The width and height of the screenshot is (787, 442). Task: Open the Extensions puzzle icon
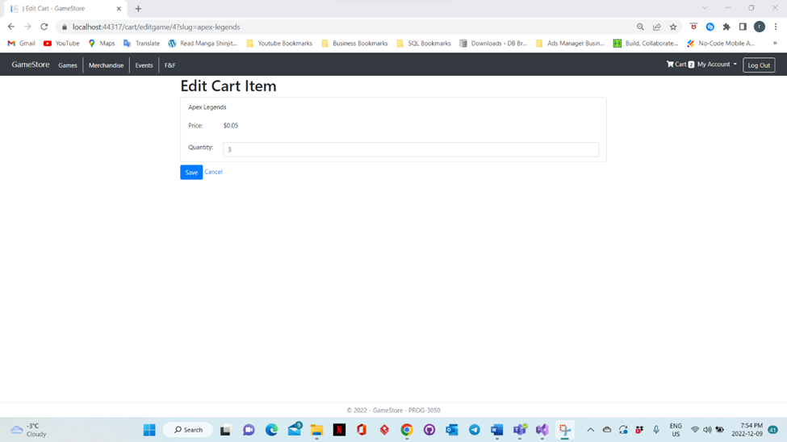pos(726,27)
